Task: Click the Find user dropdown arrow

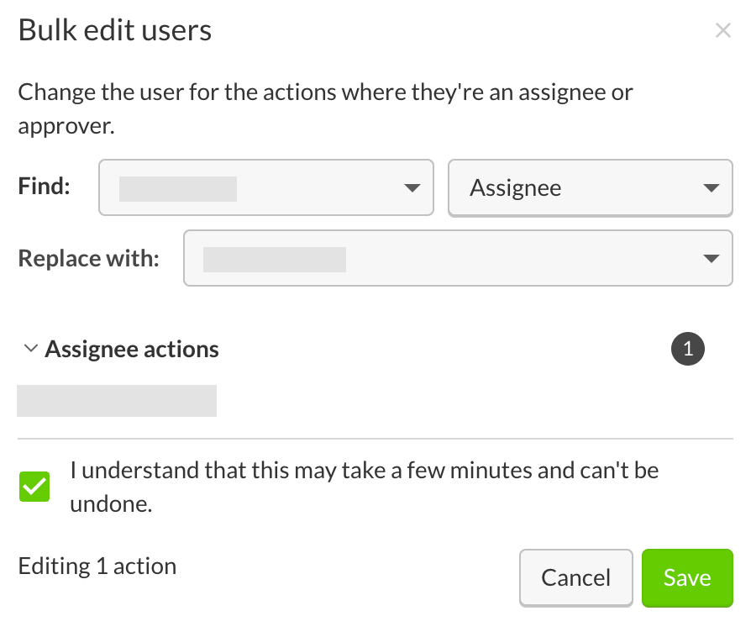Action: click(x=412, y=188)
